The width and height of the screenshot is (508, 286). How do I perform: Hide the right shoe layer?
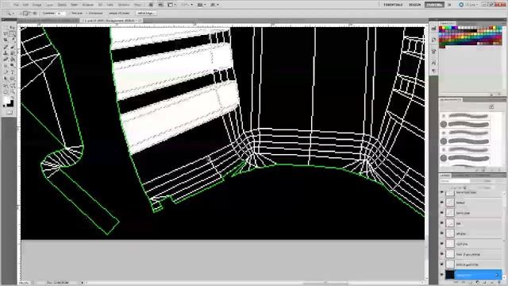[x=442, y=244]
